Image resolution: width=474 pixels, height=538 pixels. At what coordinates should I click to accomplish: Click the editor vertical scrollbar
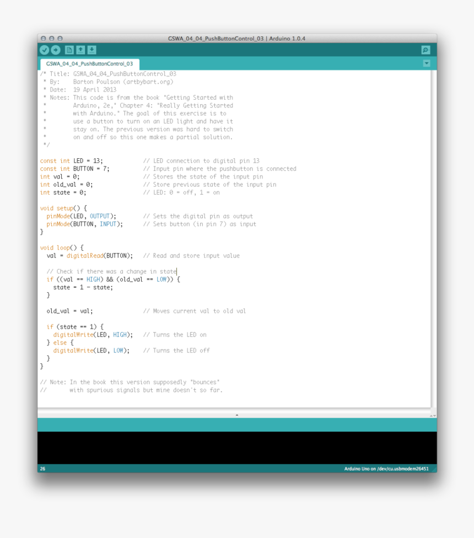click(x=434, y=239)
